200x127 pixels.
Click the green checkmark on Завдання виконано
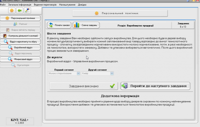pos(113,86)
